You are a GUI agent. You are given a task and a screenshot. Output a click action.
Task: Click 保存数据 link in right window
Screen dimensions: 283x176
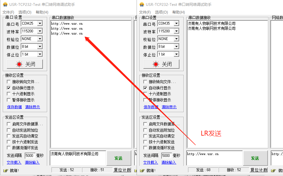(x=151, y=107)
